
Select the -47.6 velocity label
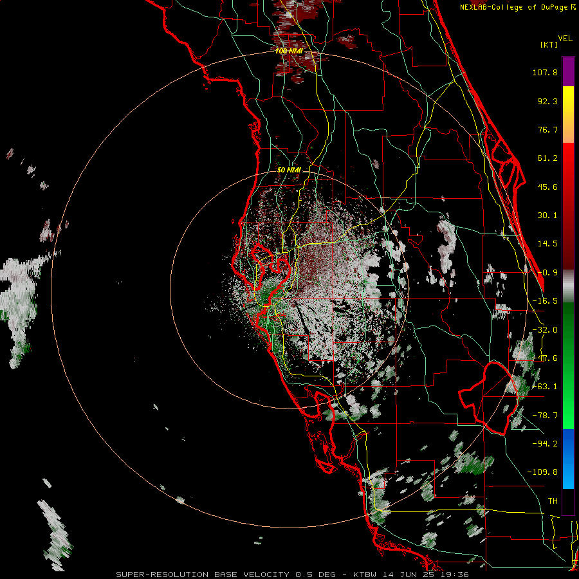[545, 358]
